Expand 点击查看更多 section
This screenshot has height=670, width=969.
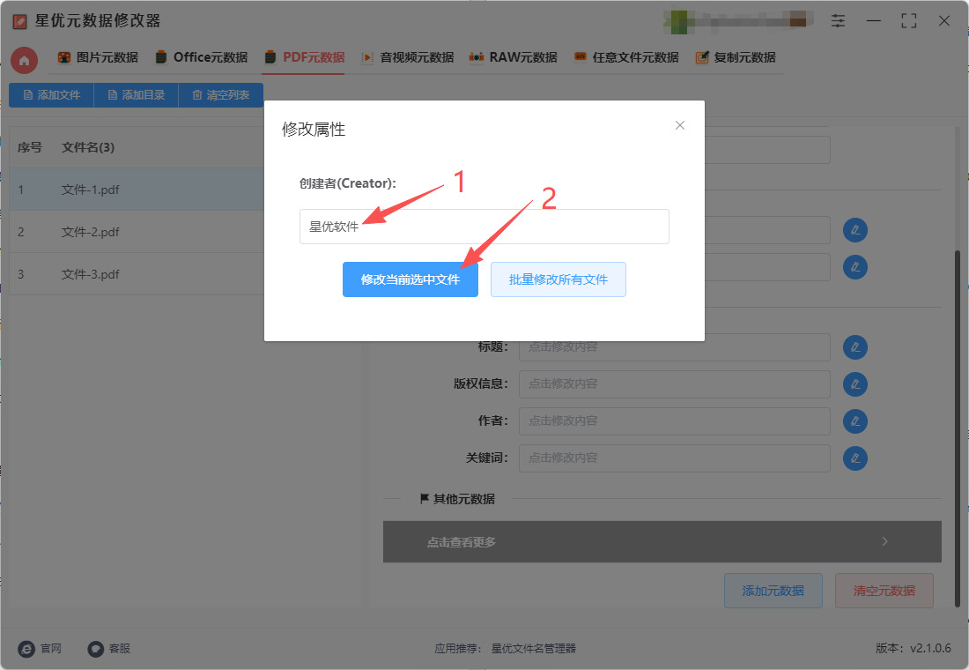pos(662,542)
